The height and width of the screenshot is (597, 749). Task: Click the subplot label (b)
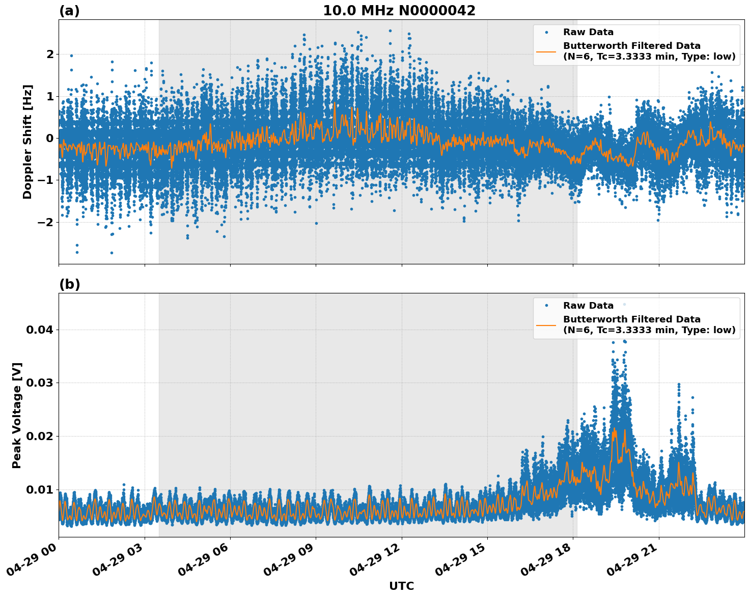[x=70, y=284]
